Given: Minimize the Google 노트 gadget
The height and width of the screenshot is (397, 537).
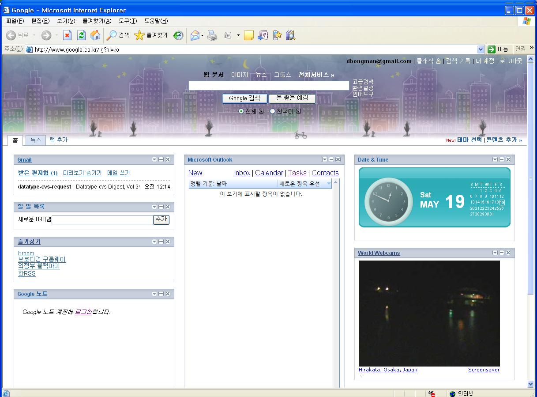Looking at the screenshot, I should pos(161,294).
